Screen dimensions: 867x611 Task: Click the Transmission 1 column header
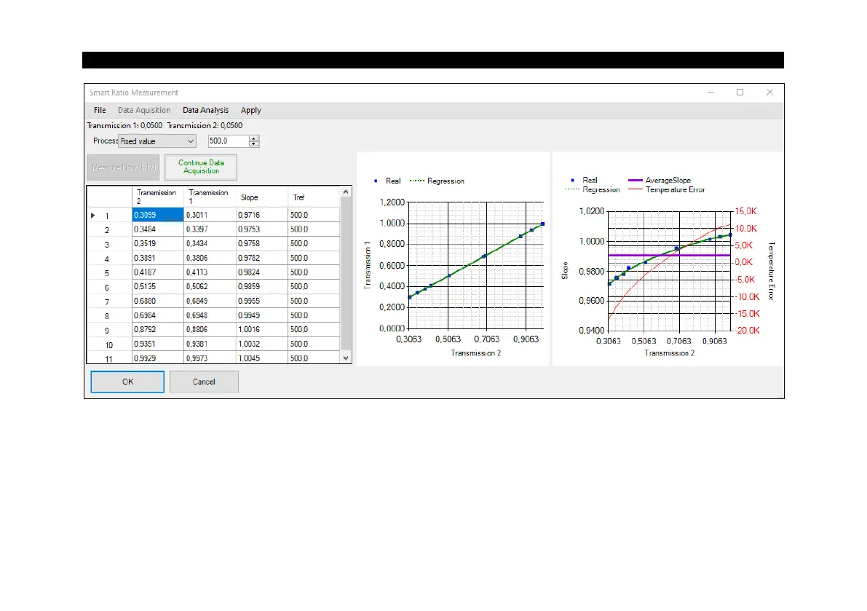pyautogui.click(x=210, y=197)
